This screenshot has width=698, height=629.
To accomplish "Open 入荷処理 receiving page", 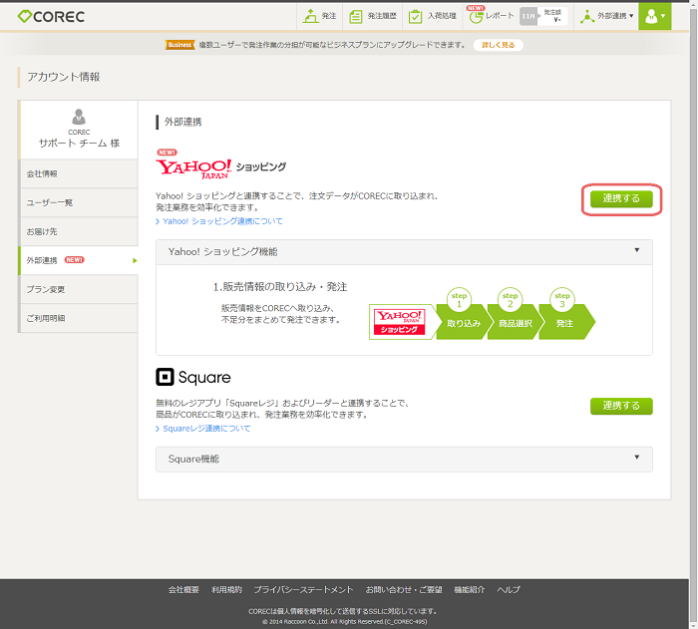I will 432,17.
